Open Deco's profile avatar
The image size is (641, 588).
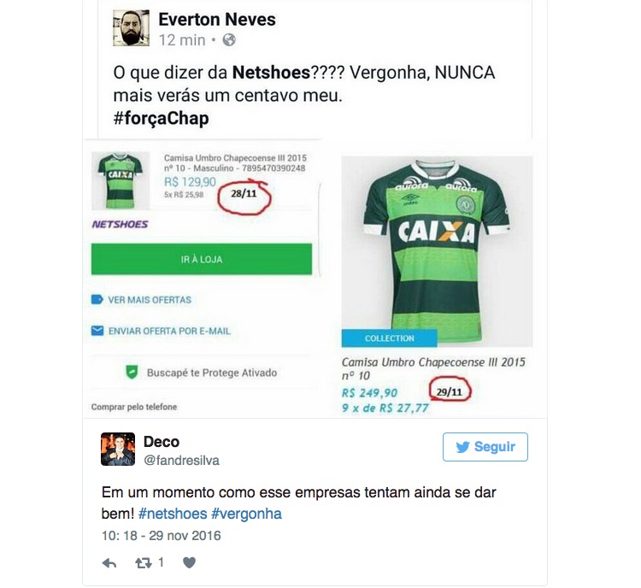(118, 449)
